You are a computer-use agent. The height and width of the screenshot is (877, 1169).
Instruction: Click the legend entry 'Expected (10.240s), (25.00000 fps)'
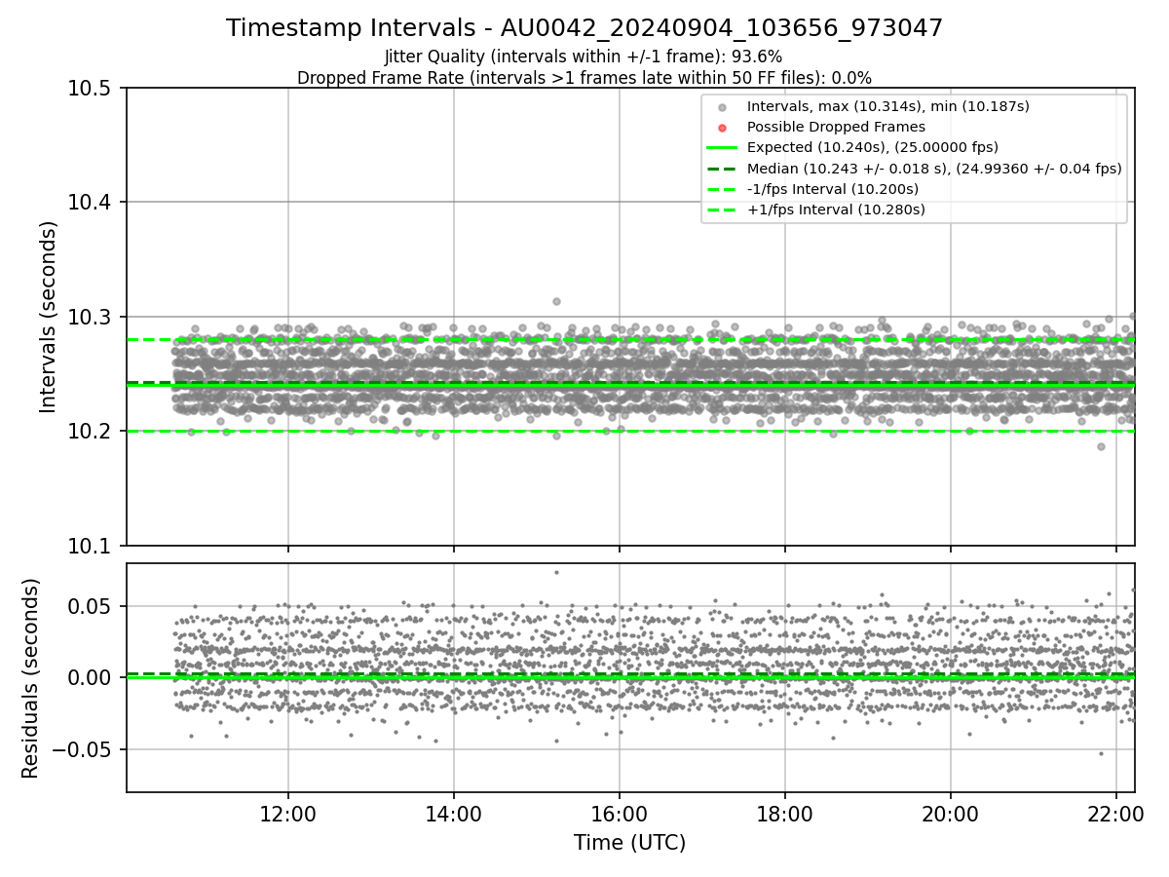pyautogui.click(x=873, y=147)
